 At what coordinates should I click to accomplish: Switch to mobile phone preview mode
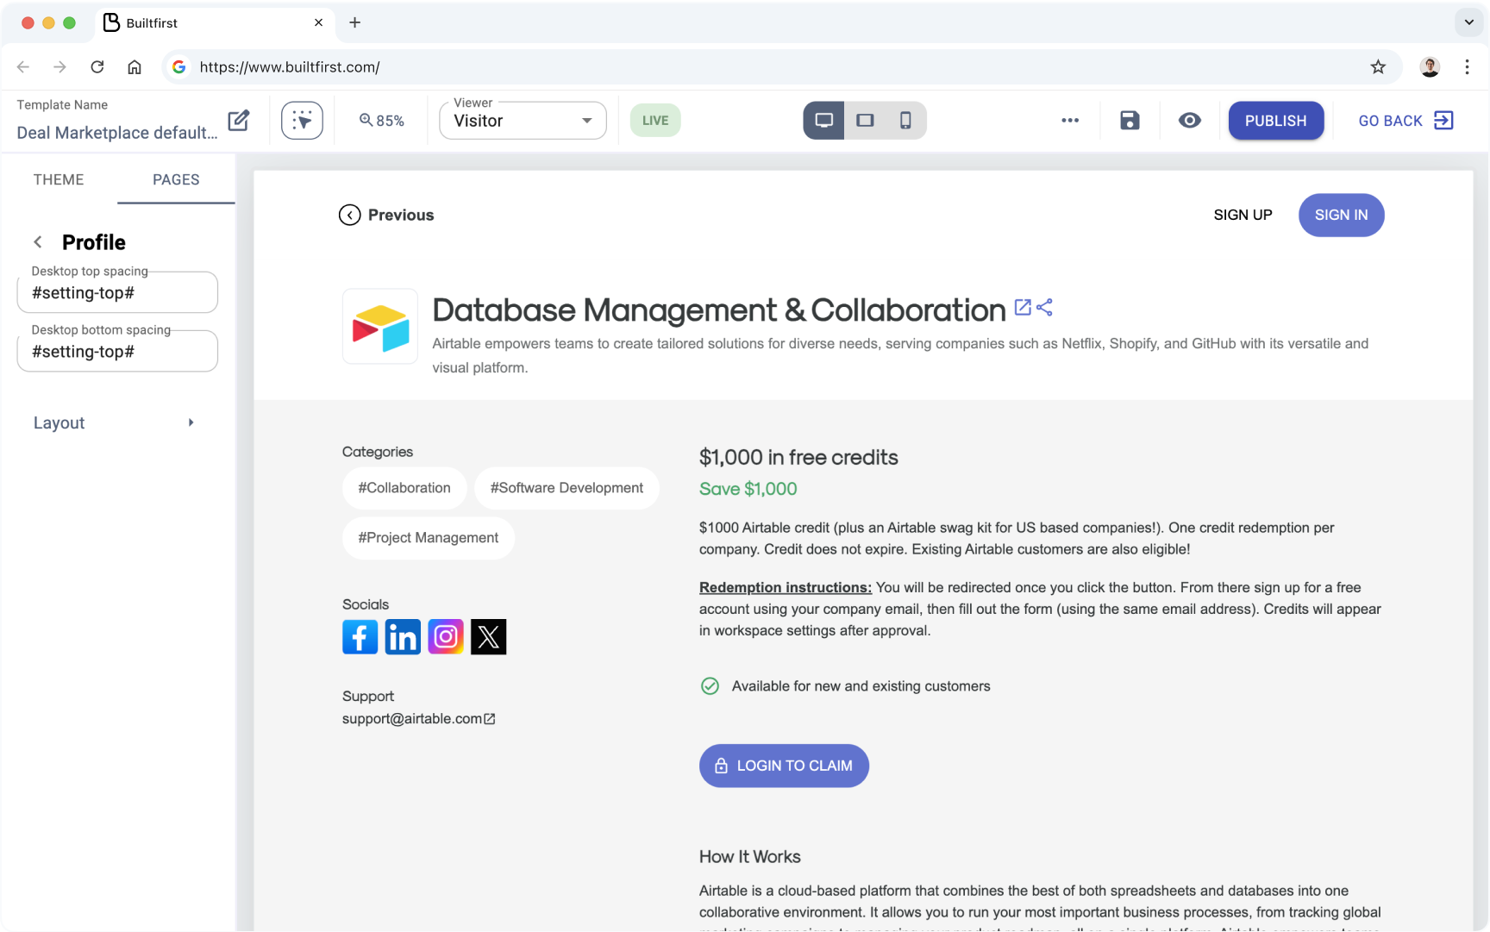click(905, 121)
